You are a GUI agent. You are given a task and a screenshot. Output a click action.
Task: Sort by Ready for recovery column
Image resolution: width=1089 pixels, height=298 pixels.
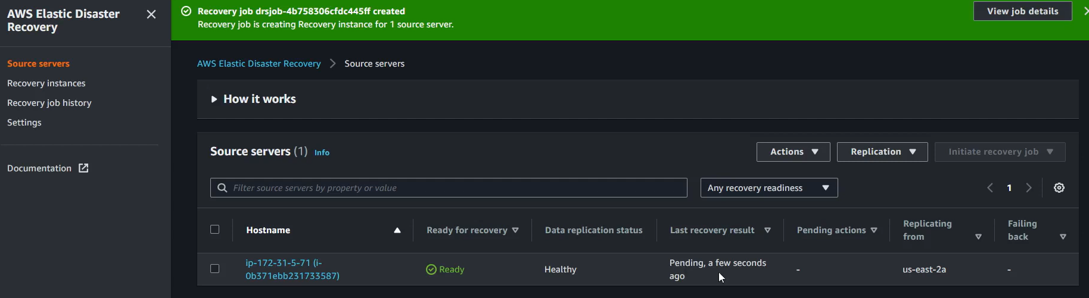(x=472, y=230)
